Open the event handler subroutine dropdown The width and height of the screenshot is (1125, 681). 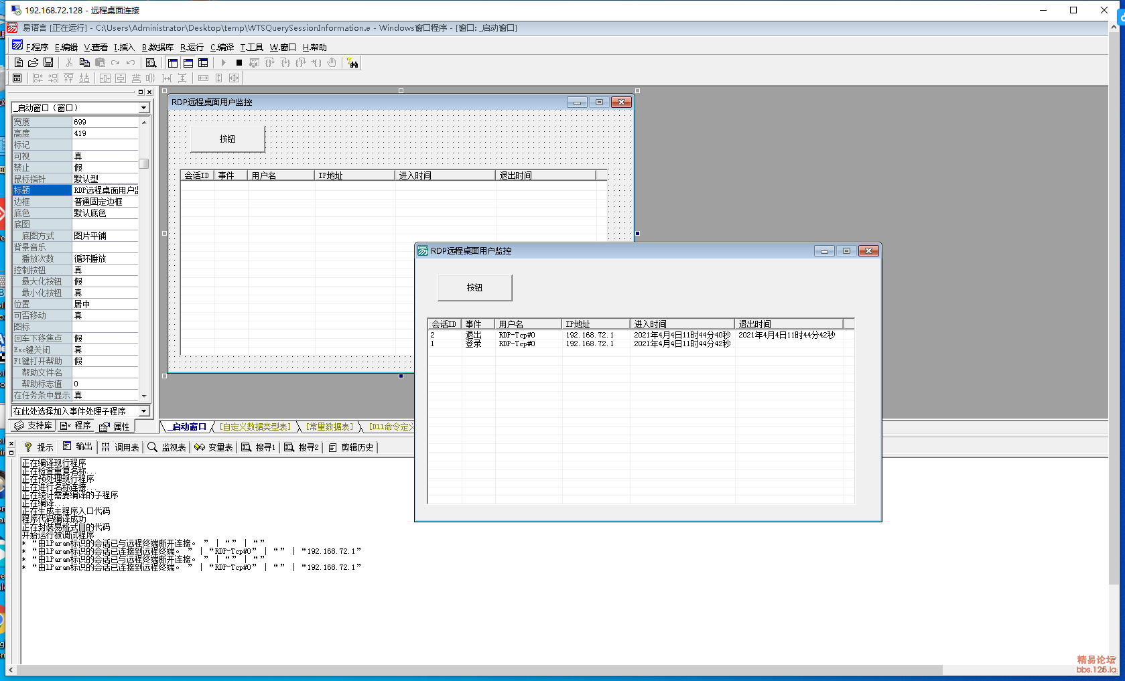[x=144, y=411]
